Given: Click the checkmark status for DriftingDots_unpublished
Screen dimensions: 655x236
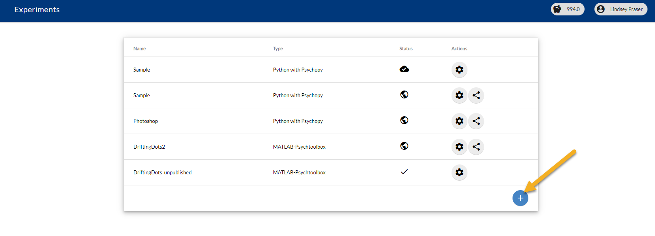Looking at the screenshot, I should pos(404,172).
